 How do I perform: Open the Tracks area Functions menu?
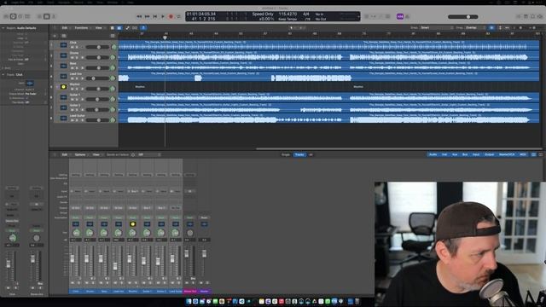click(82, 28)
